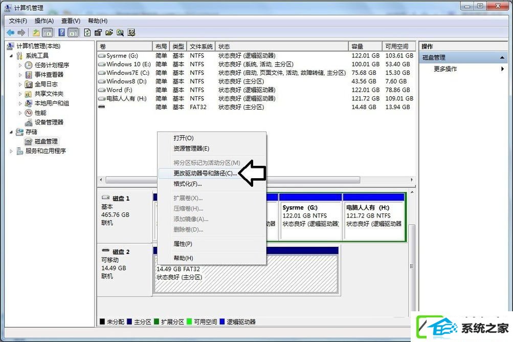This screenshot has width=513, height=342.
Task: Sort by the 布局 column header
Action: [x=161, y=47]
